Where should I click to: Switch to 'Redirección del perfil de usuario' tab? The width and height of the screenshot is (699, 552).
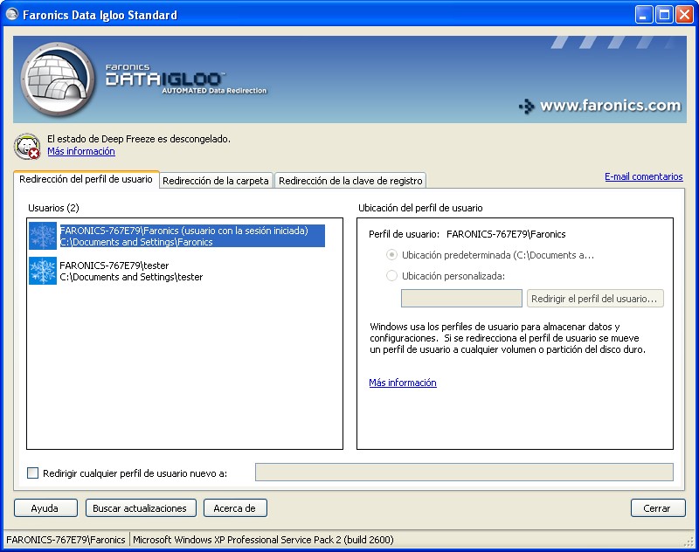click(x=86, y=179)
